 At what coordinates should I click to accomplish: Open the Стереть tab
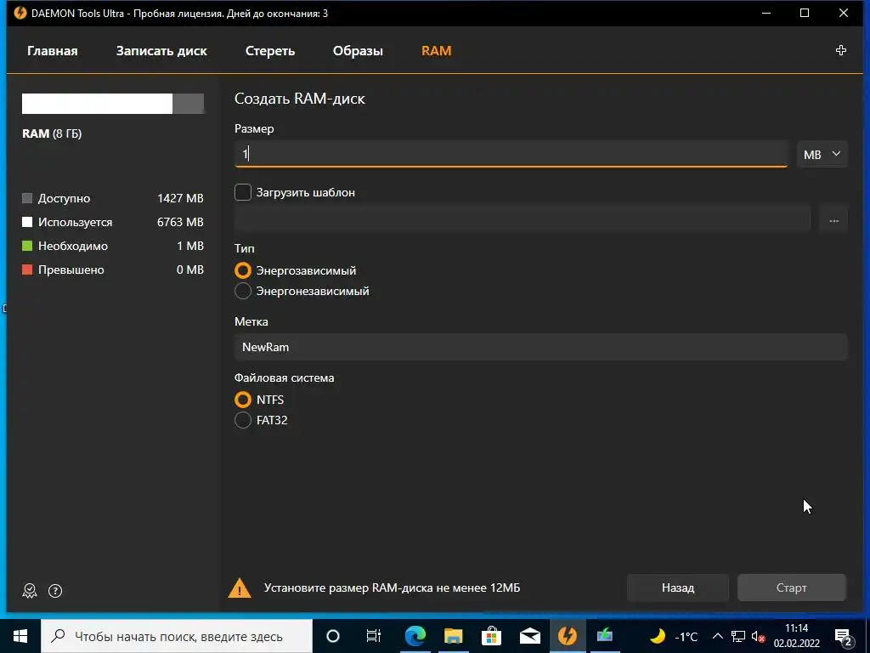click(x=269, y=51)
